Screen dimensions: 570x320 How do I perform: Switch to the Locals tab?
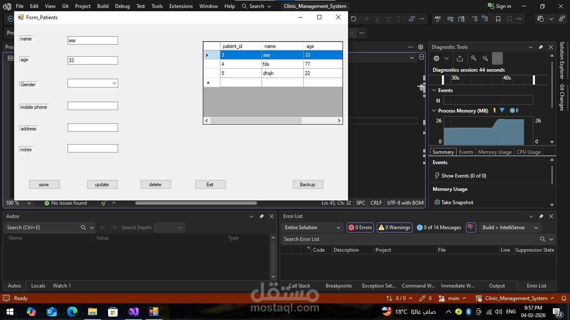tap(38, 286)
